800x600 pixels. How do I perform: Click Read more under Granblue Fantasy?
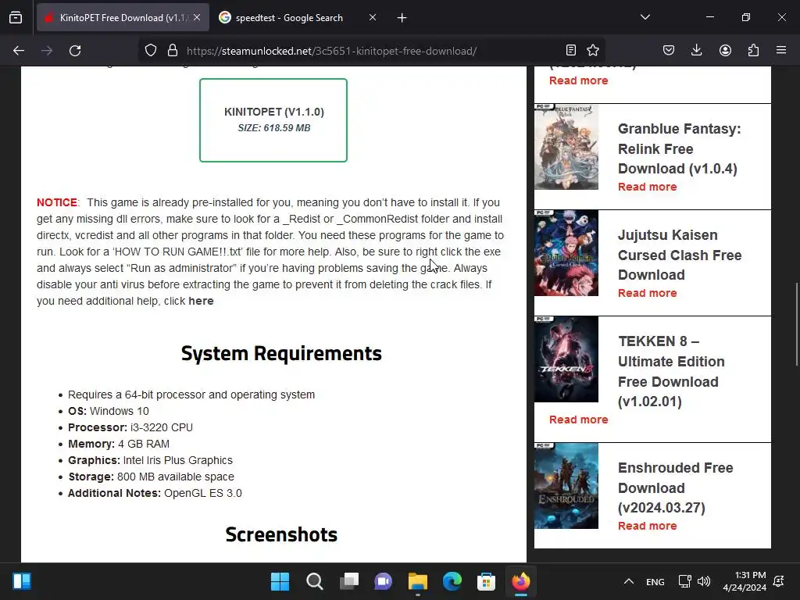[647, 187]
